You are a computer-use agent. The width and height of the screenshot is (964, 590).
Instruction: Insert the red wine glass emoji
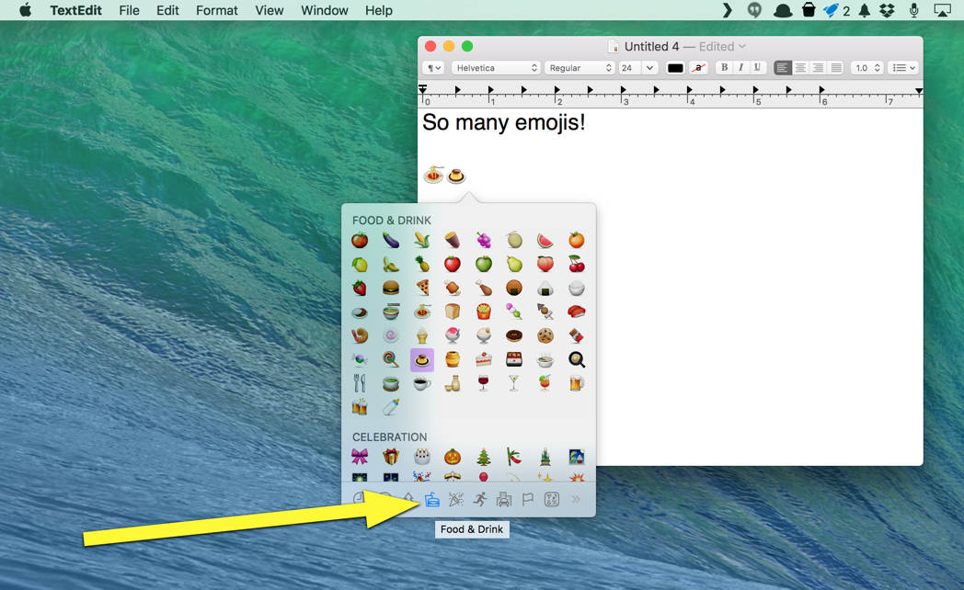click(x=484, y=383)
